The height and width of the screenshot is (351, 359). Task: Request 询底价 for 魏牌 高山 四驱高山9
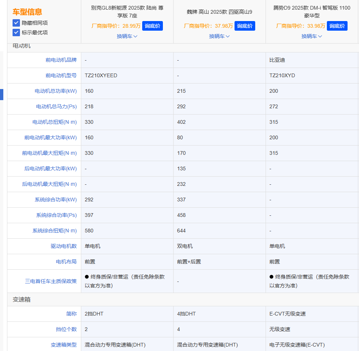[245, 26]
